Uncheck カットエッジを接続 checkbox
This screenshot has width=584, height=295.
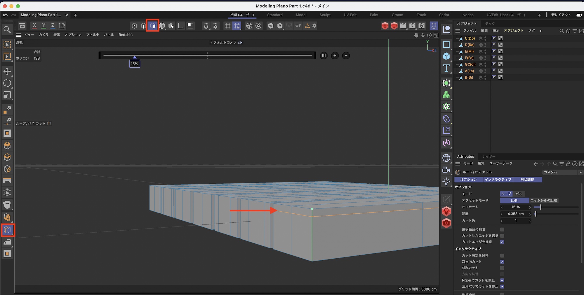coord(502,242)
